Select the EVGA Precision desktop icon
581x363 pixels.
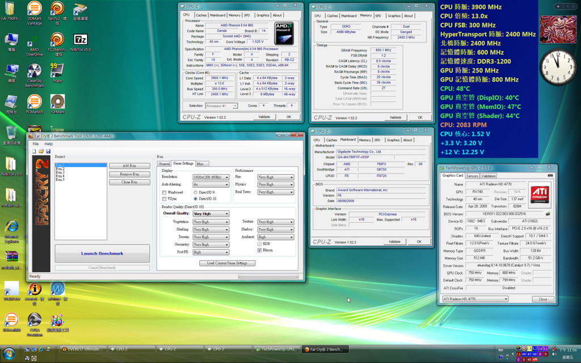point(34,325)
